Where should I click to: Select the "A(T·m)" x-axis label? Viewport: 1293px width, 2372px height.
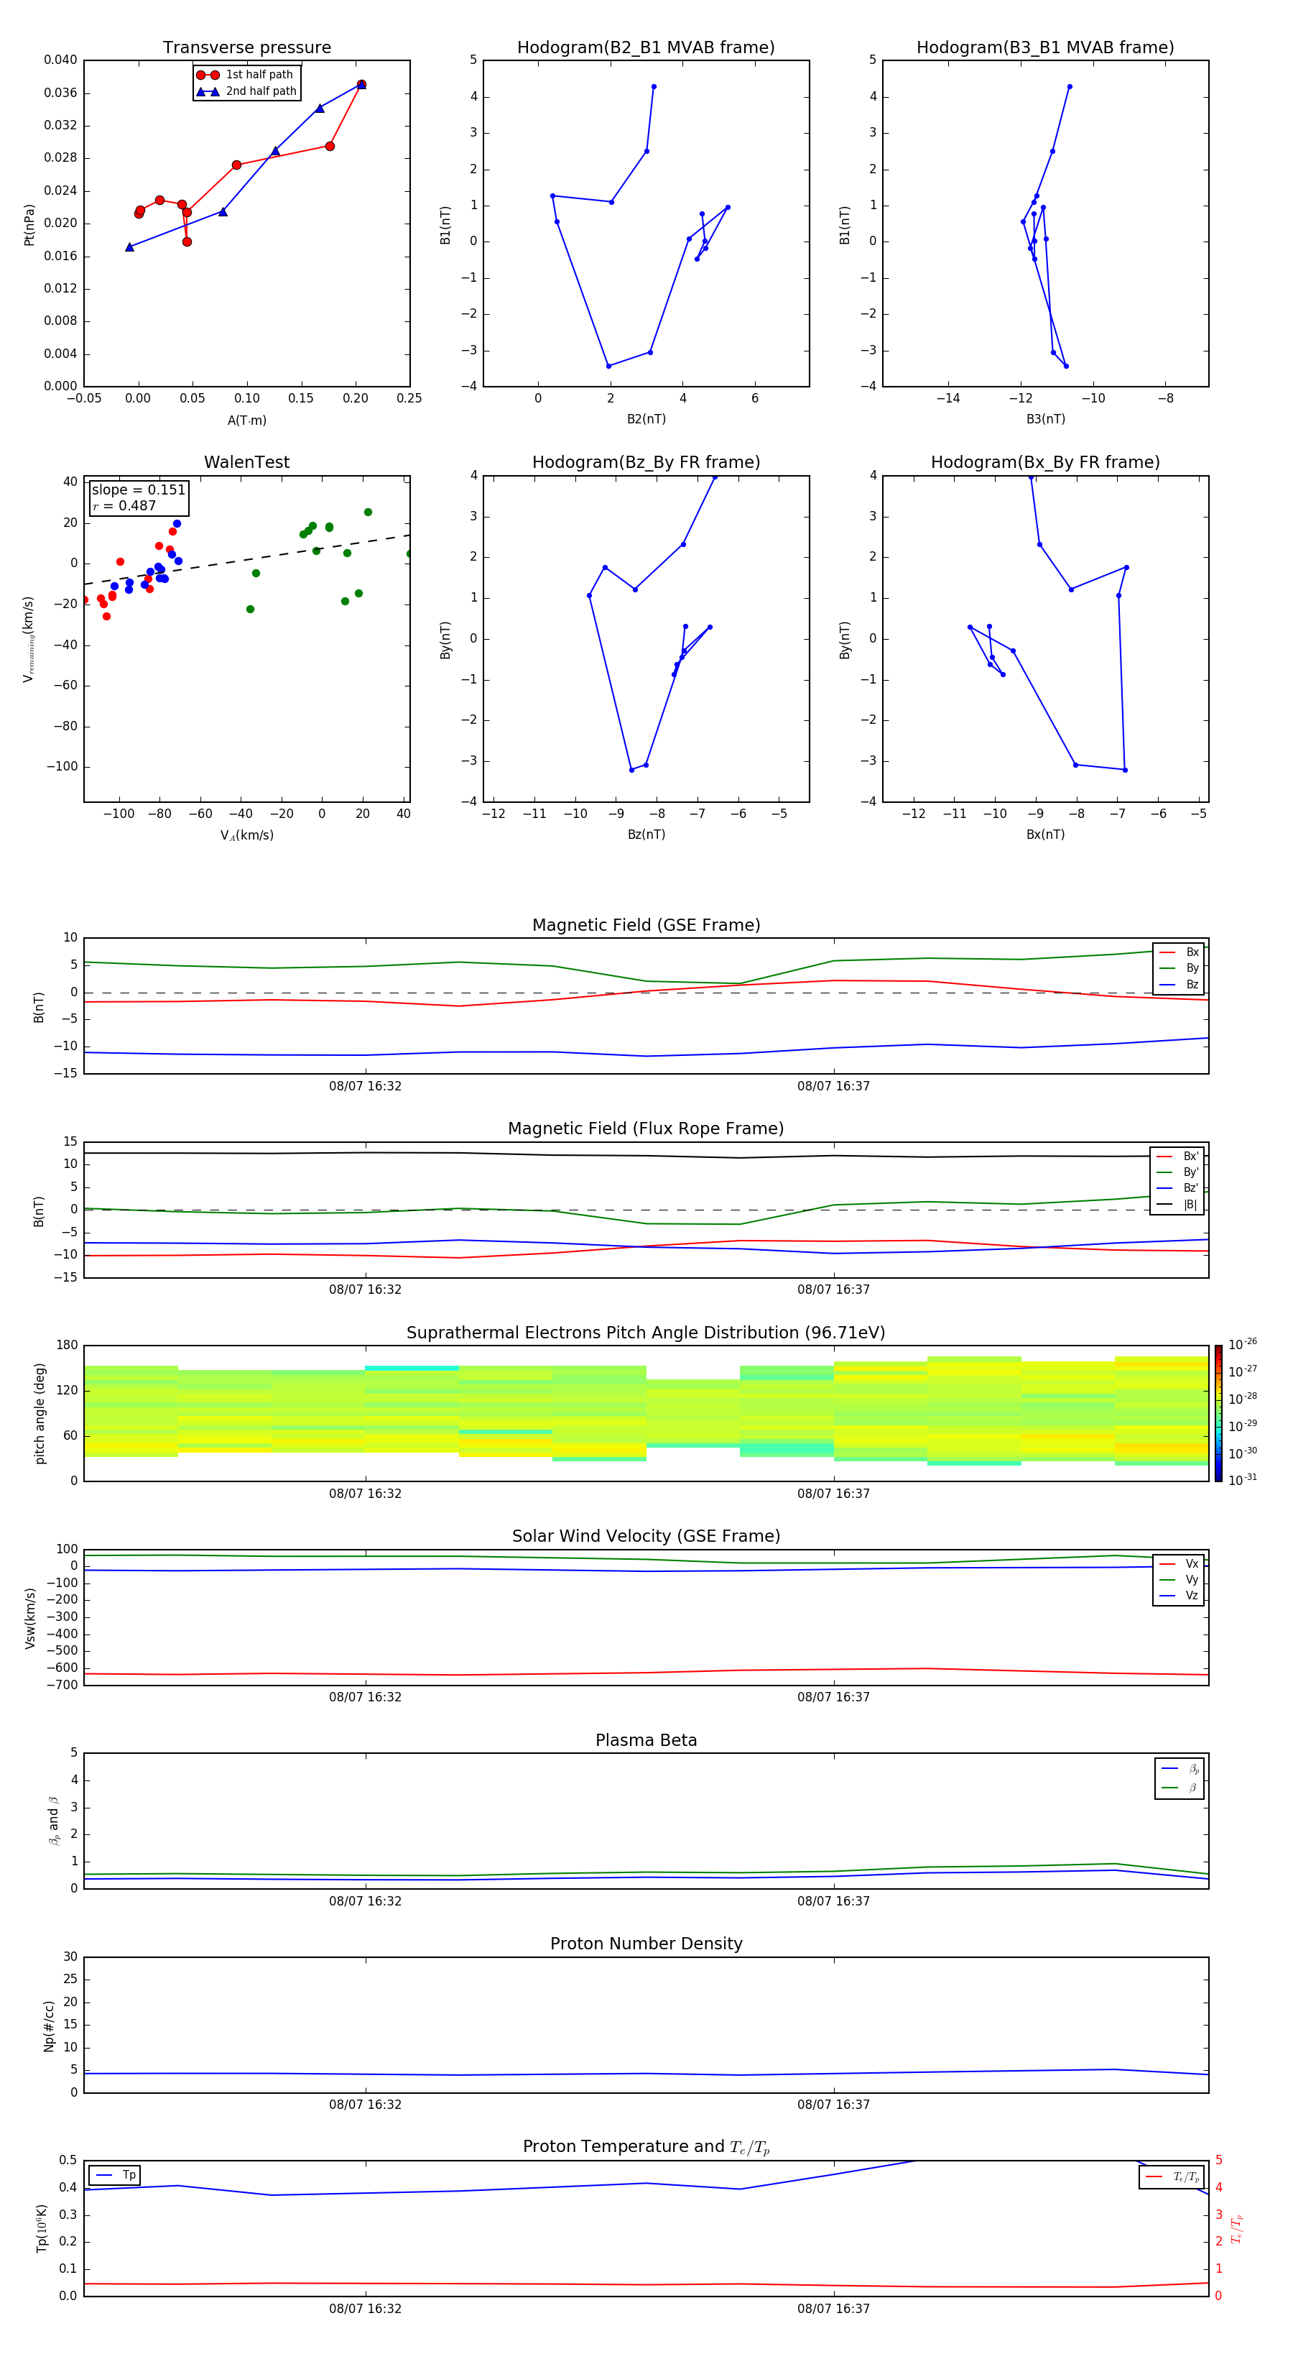click(x=246, y=420)
